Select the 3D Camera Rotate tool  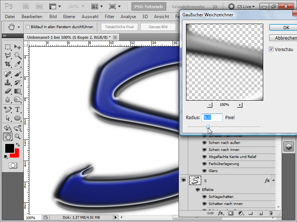[x=17, y=128]
